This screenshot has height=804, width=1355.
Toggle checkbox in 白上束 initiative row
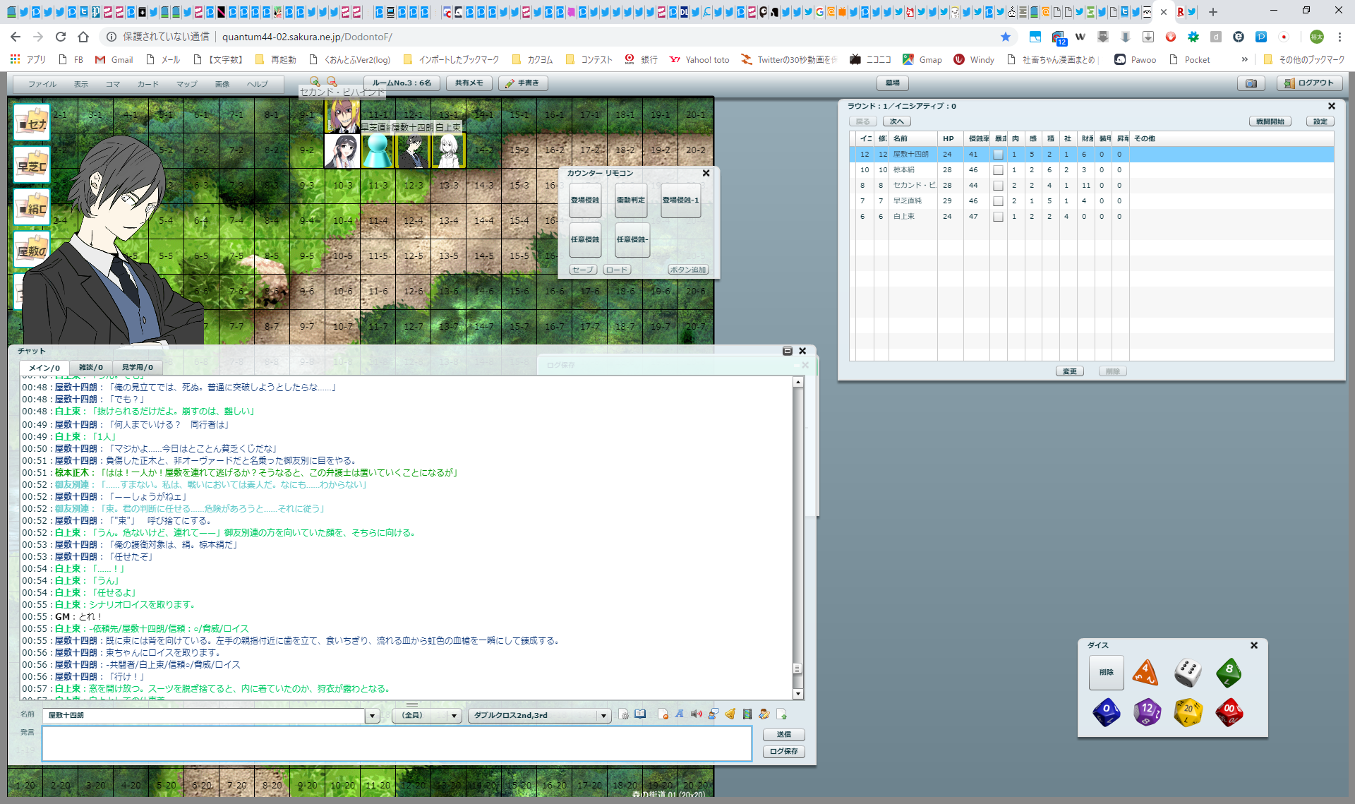[x=998, y=217]
